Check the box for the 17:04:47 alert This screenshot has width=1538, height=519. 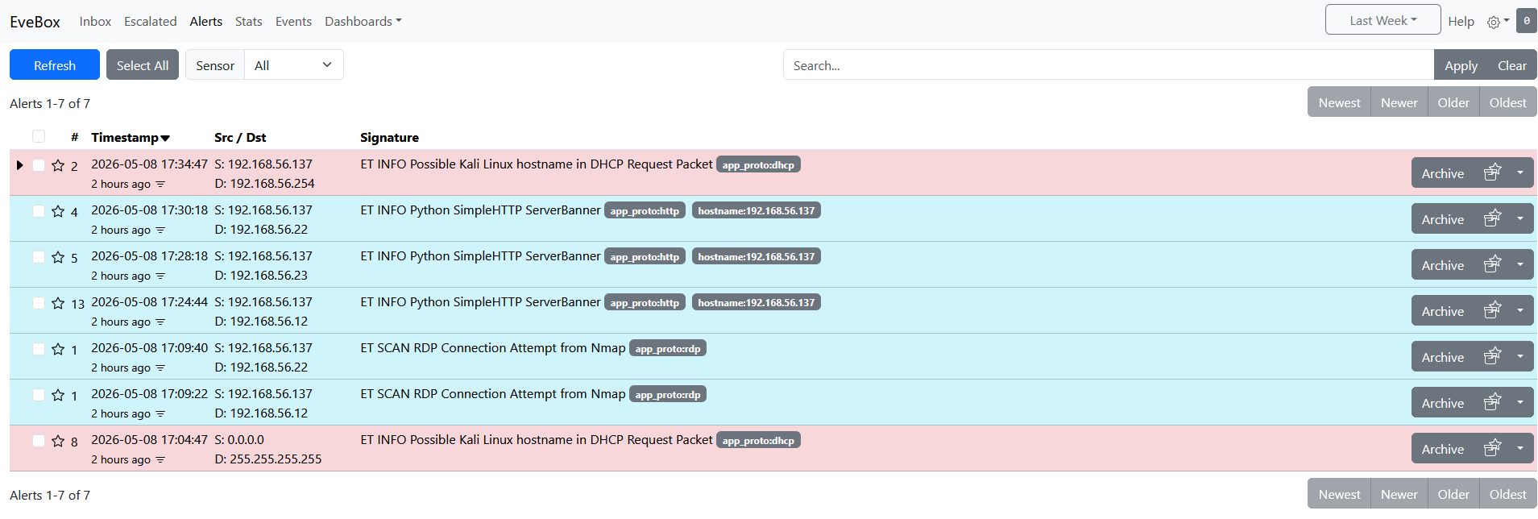point(39,441)
